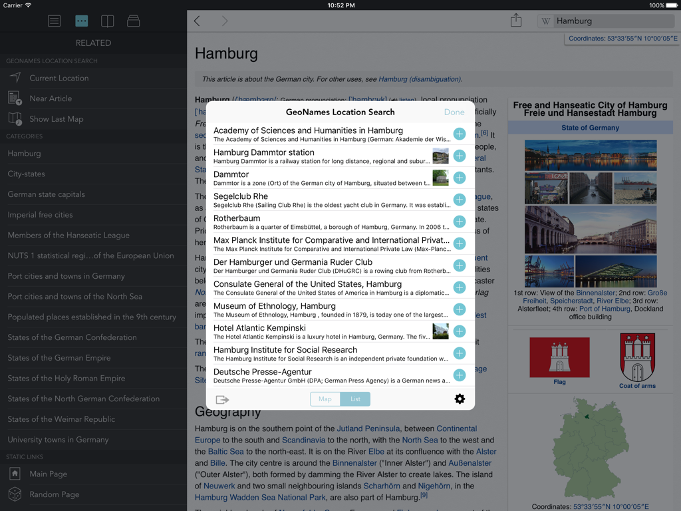The width and height of the screenshot is (681, 511).
Task: Open the article contents panel
Action: (54, 21)
